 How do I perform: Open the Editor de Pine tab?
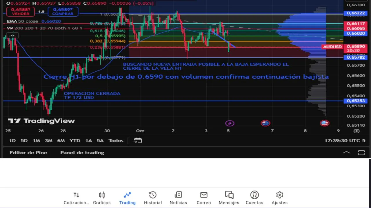pos(28,153)
